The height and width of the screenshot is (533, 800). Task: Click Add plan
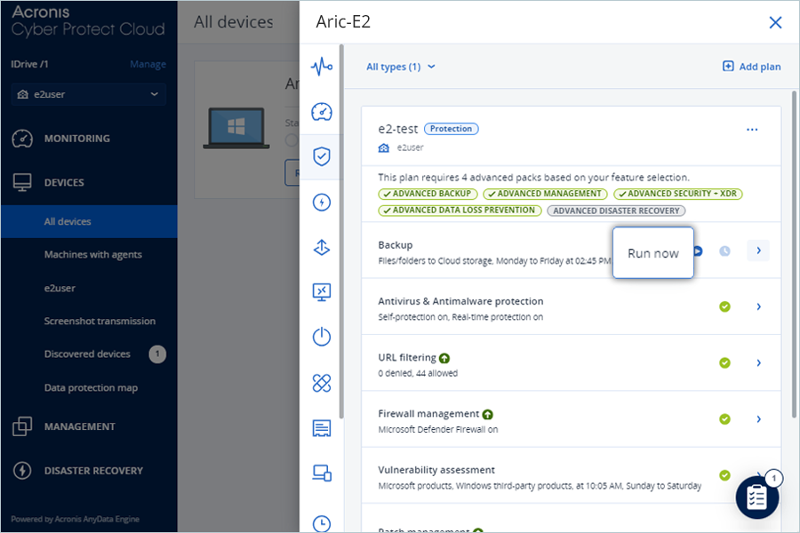click(x=751, y=67)
